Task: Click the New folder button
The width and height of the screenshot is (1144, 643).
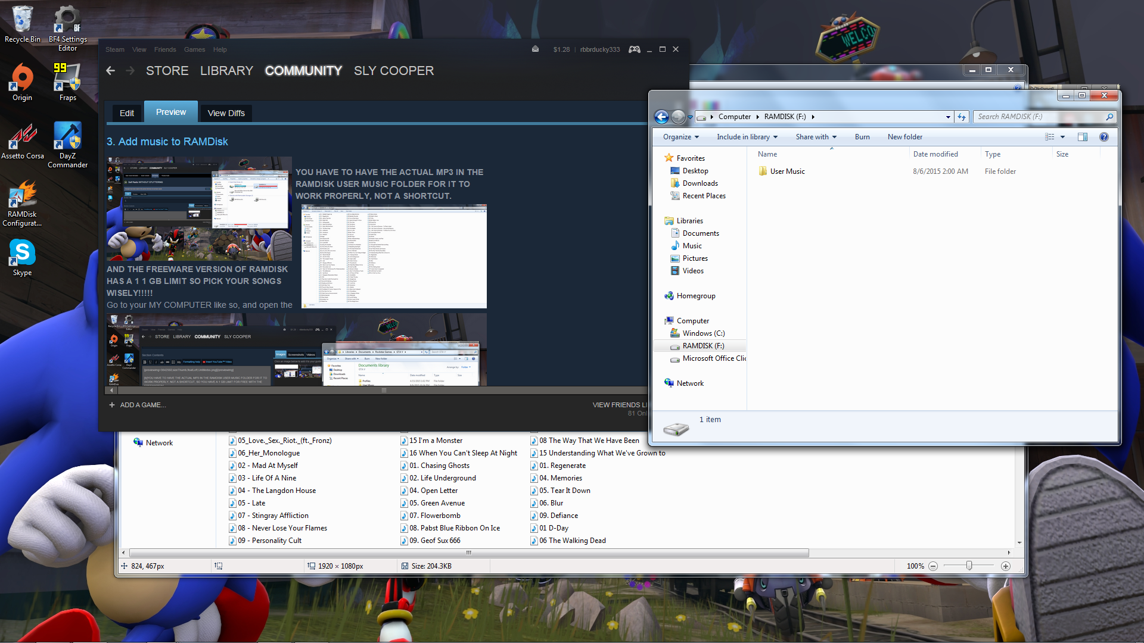Action: click(x=904, y=137)
